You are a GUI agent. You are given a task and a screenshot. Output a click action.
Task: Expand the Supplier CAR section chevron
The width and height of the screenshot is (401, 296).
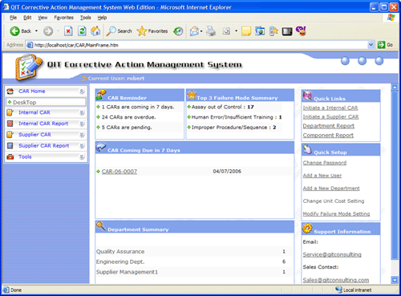point(82,135)
